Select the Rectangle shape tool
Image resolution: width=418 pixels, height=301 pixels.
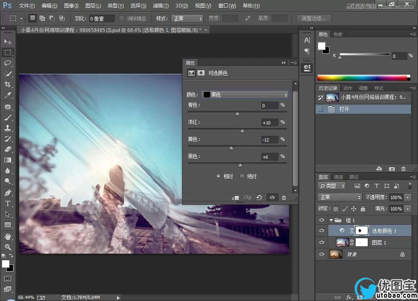[x=8, y=225]
